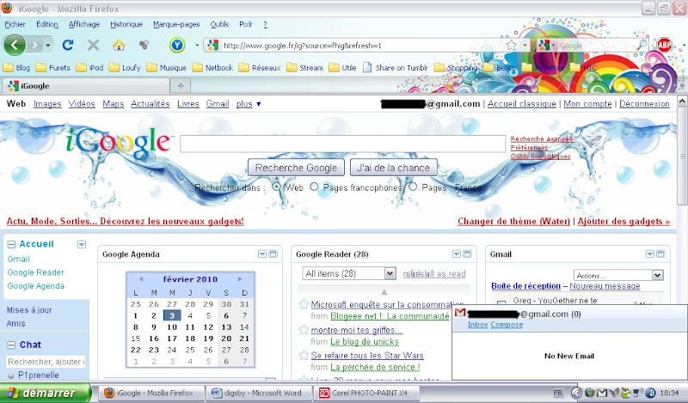Bookmark this page with the star icon

click(x=511, y=46)
